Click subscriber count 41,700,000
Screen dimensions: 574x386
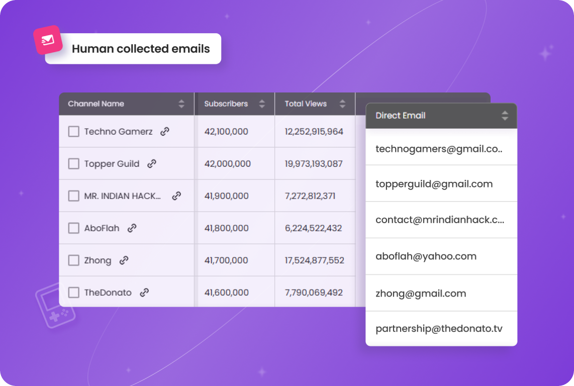226,260
